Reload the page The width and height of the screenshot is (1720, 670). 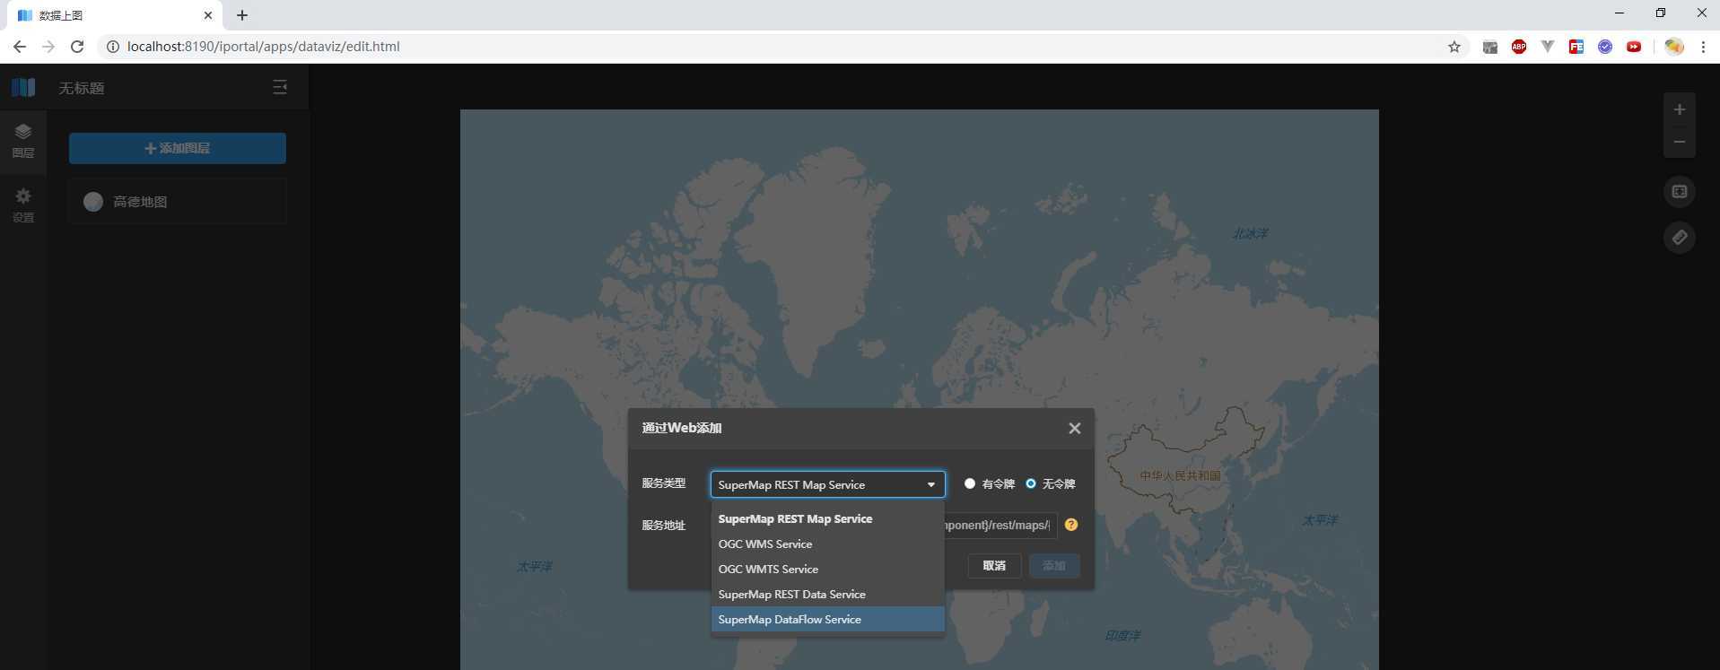[77, 47]
